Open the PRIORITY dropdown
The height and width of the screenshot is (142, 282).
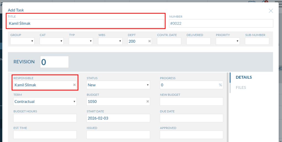click(x=228, y=41)
